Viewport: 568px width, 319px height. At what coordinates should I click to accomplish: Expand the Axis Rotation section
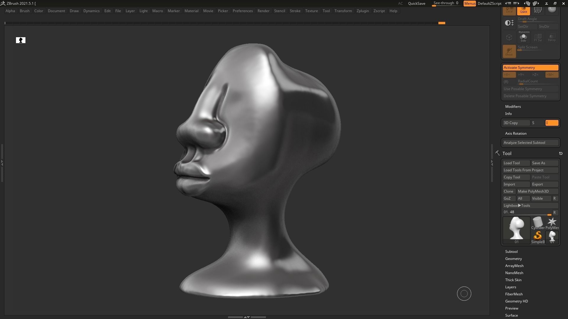(516, 134)
